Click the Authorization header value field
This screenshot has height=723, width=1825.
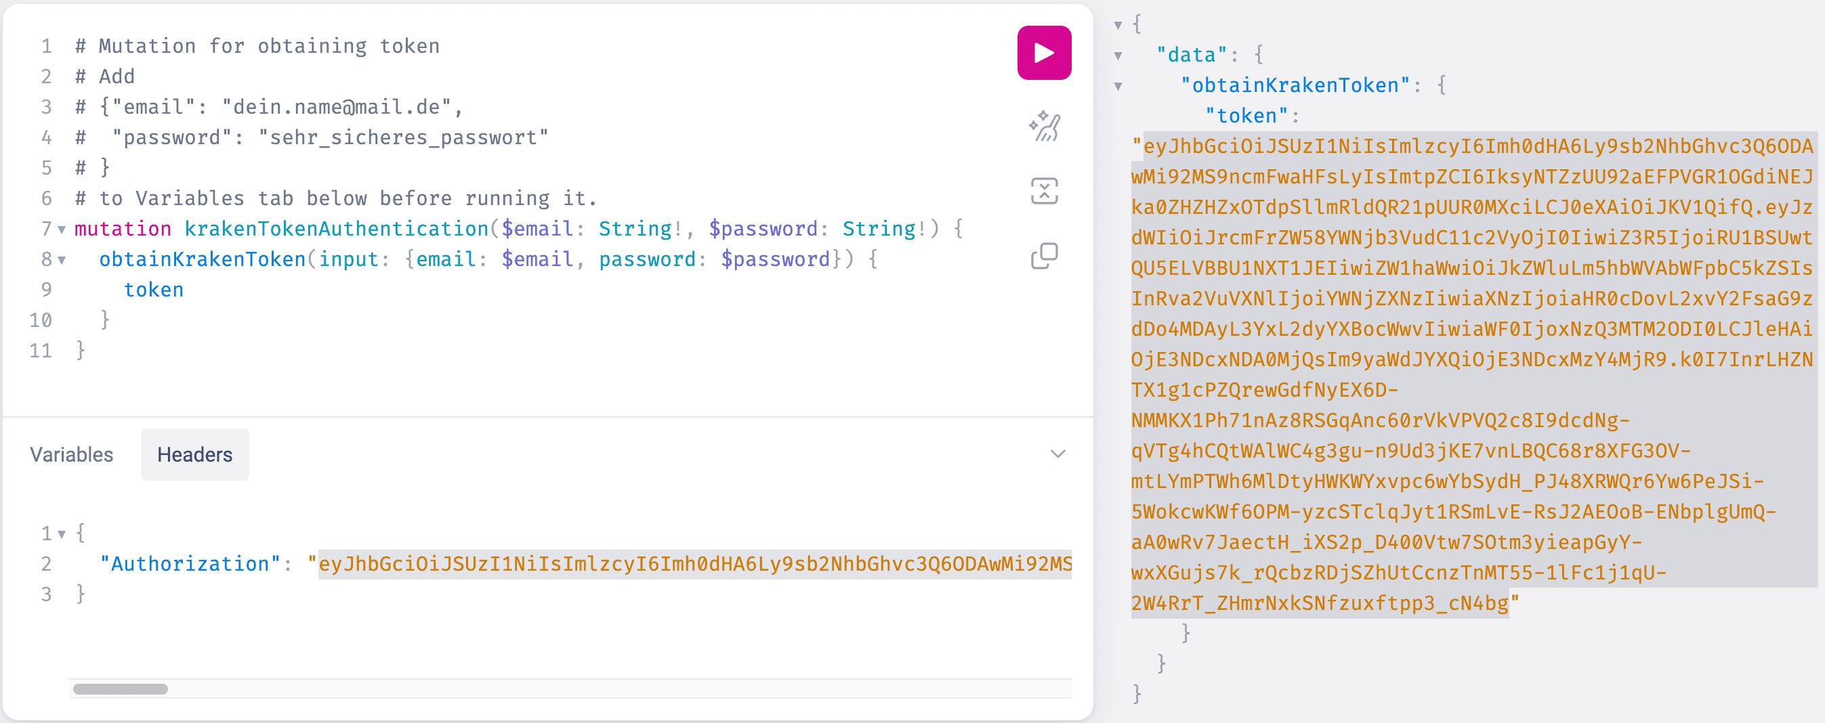point(694,564)
